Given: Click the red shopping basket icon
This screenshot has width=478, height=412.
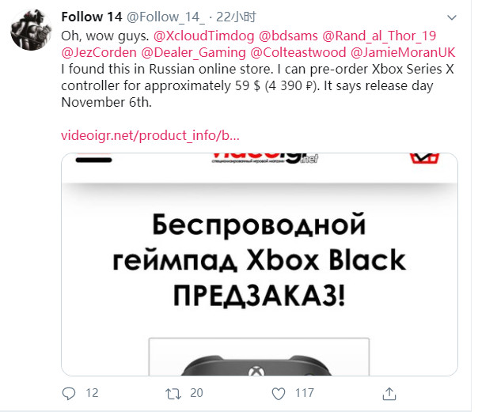Looking at the screenshot, I should [x=424, y=158].
